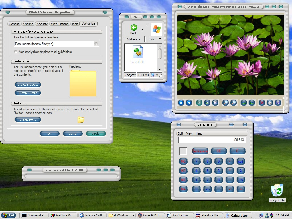Save image copy via floppy disk icon
Screen dimensions: 292x219
pyautogui.click(x=278, y=103)
